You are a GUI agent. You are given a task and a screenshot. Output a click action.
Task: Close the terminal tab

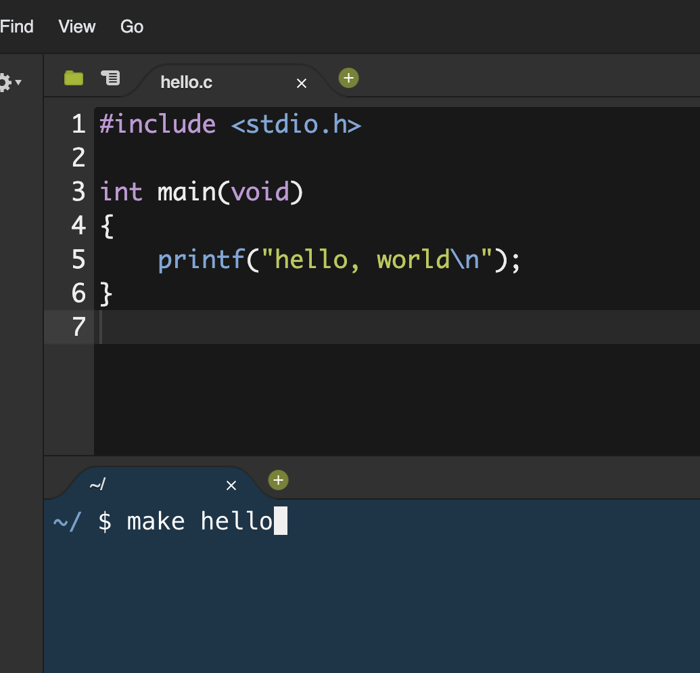click(x=231, y=485)
